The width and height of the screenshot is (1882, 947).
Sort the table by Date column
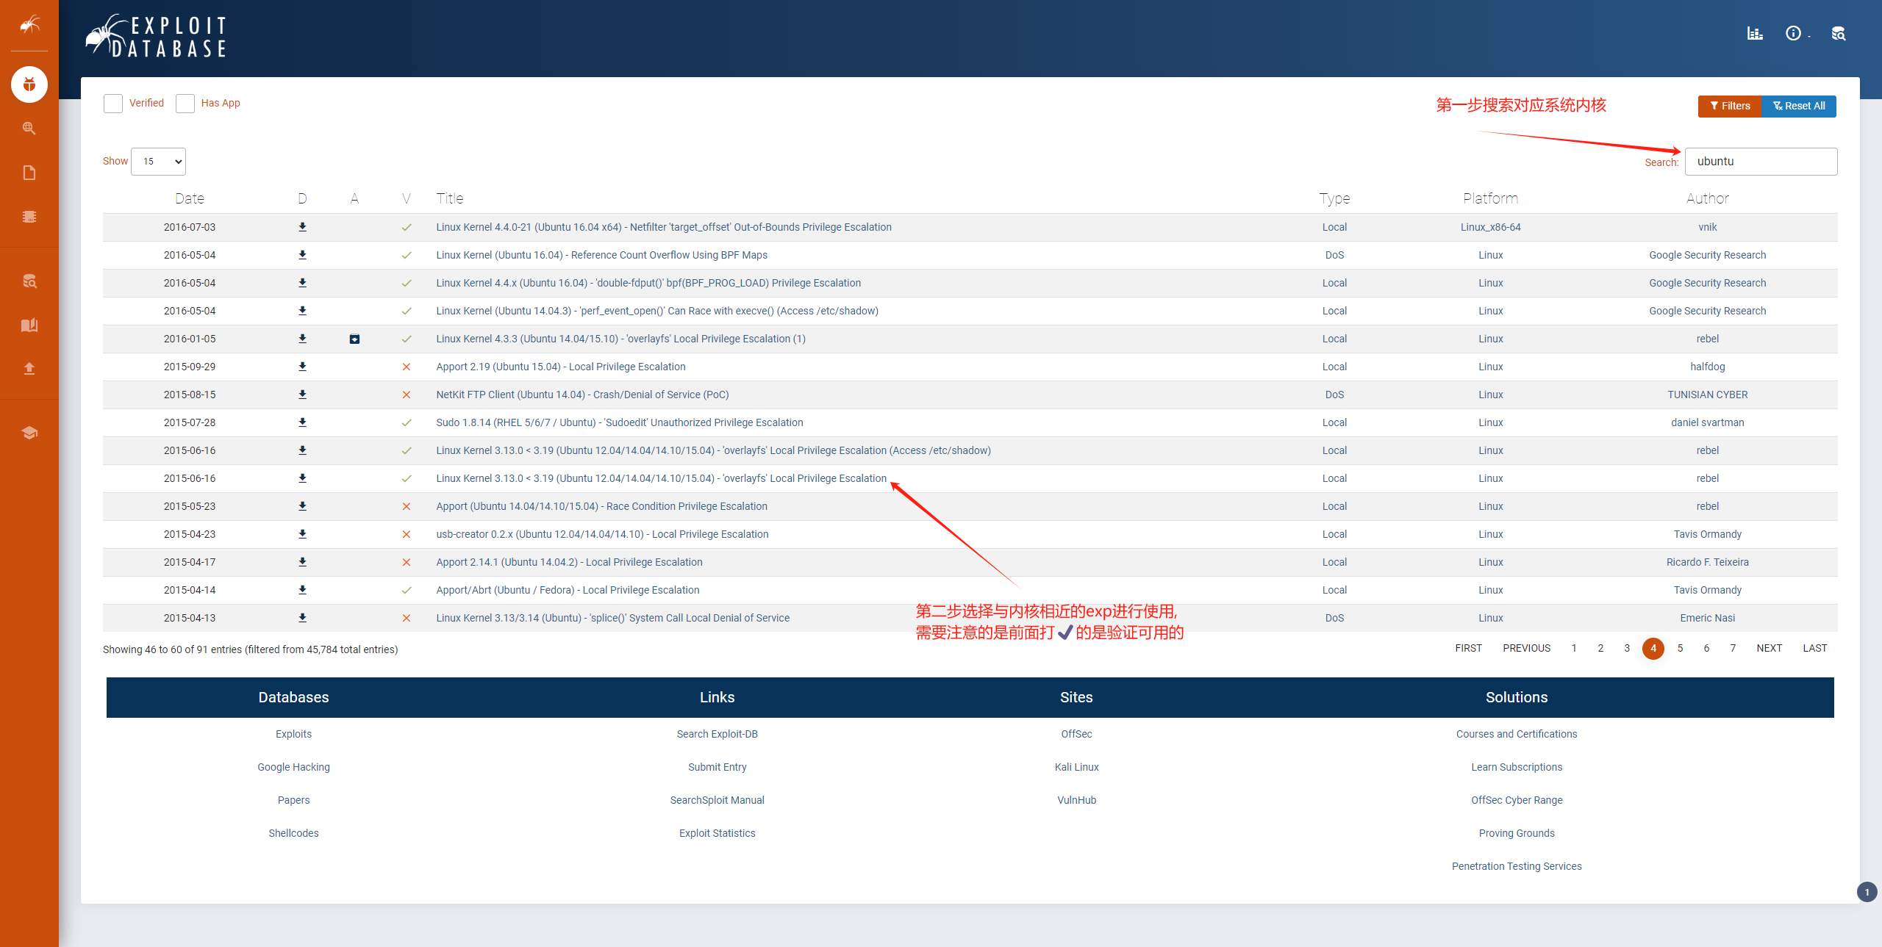pos(190,198)
